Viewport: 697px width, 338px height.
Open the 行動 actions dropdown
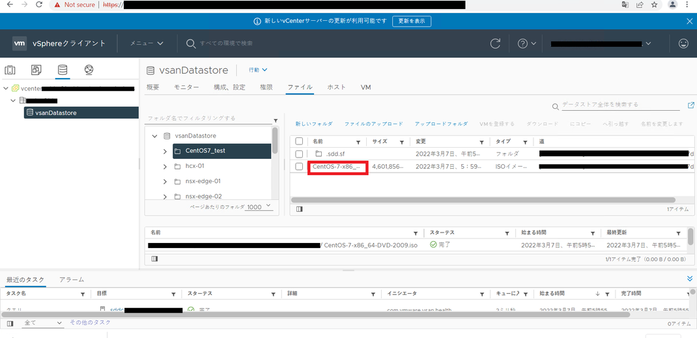pyautogui.click(x=258, y=70)
